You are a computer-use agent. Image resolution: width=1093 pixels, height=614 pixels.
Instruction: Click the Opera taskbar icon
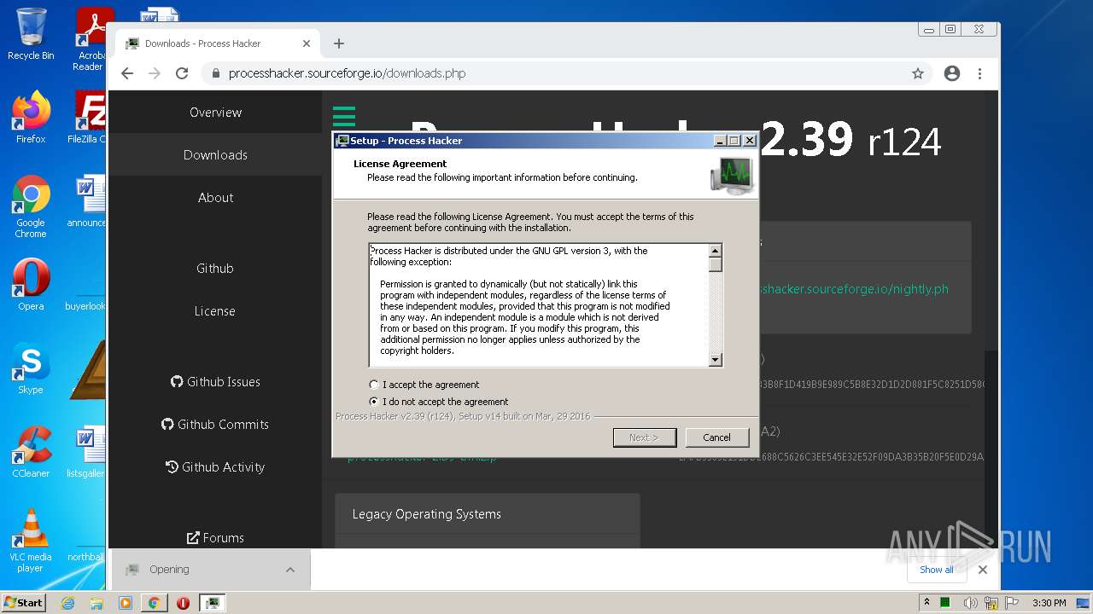tap(183, 603)
